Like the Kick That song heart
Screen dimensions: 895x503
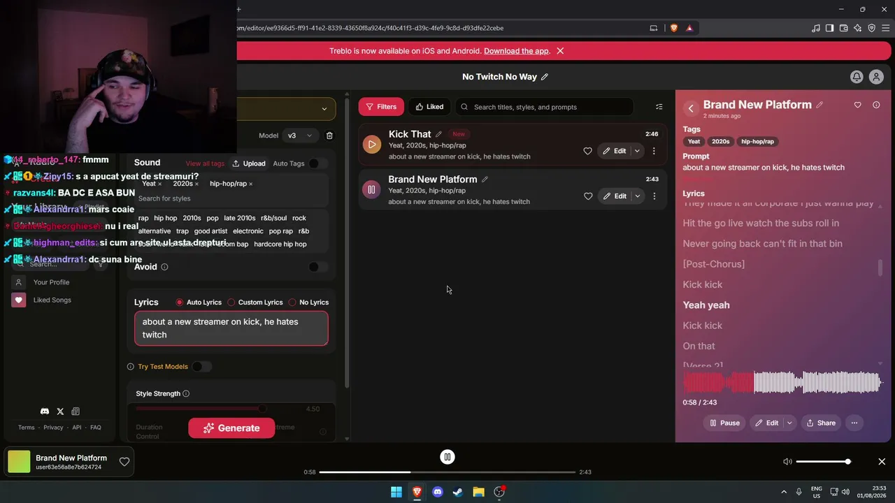(587, 151)
